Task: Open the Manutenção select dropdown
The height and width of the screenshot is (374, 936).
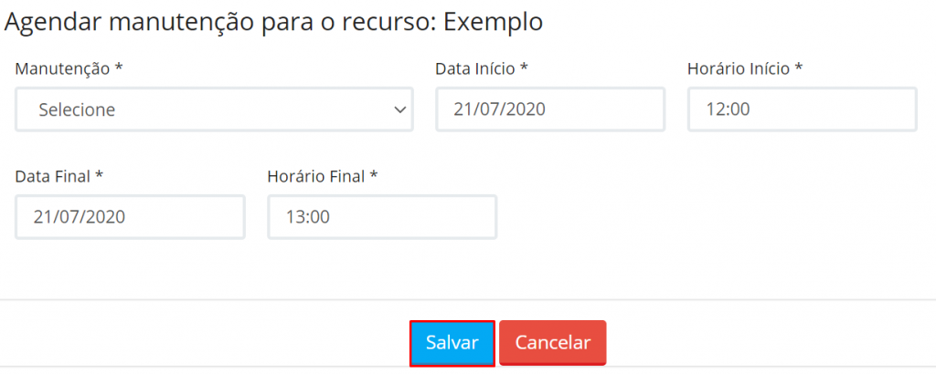Action: coord(214,109)
